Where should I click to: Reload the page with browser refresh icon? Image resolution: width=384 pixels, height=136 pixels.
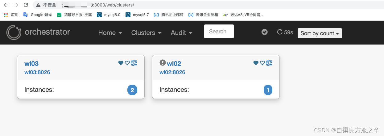[x=26, y=5]
